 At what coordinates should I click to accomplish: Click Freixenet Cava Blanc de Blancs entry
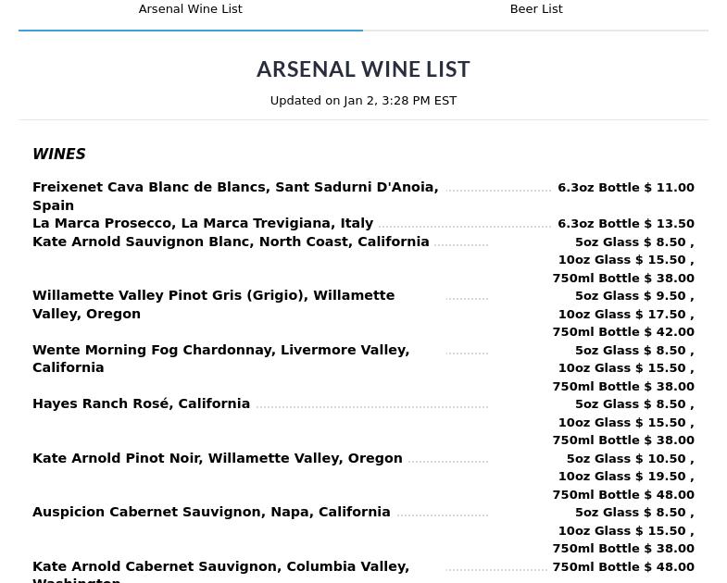[235, 196]
